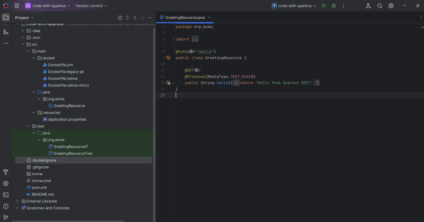The height and width of the screenshot is (222, 424).
Task: Open project name code-with-quarkus dropdown
Action: click(48, 6)
